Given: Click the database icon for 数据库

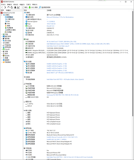Looking at the screenshot, I should coord(4,60).
